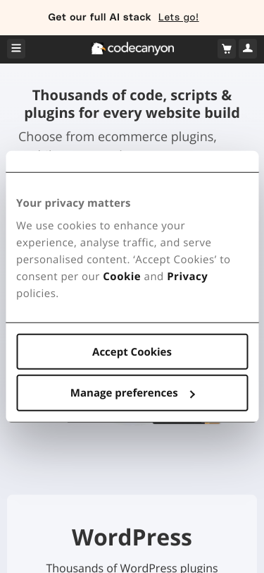The width and height of the screenshot is (264, 573).
Task: Click the 'Your privacy matters' heading
Action: point(73,203)
